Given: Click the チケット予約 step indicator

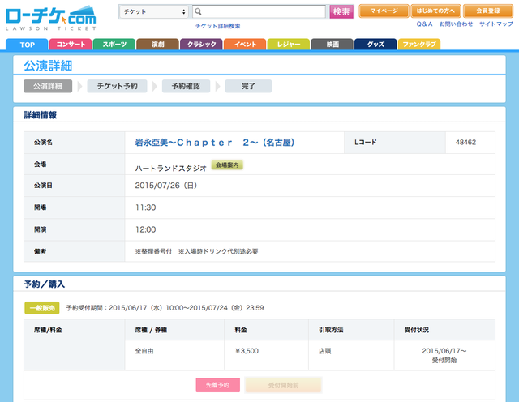Looking at the screenshot, I should [x=117, y=86].
